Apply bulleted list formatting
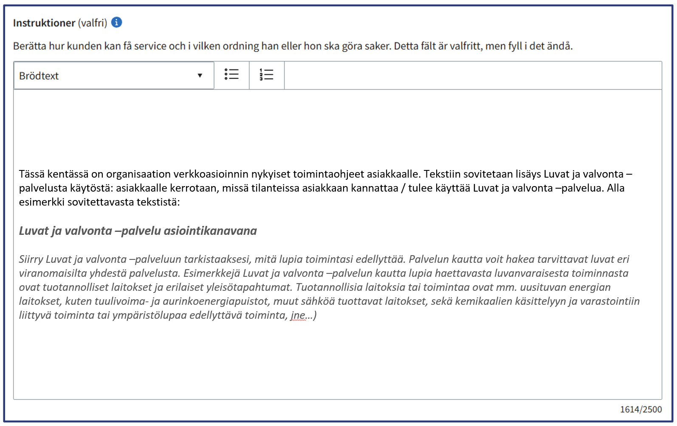 pos(231,75)
